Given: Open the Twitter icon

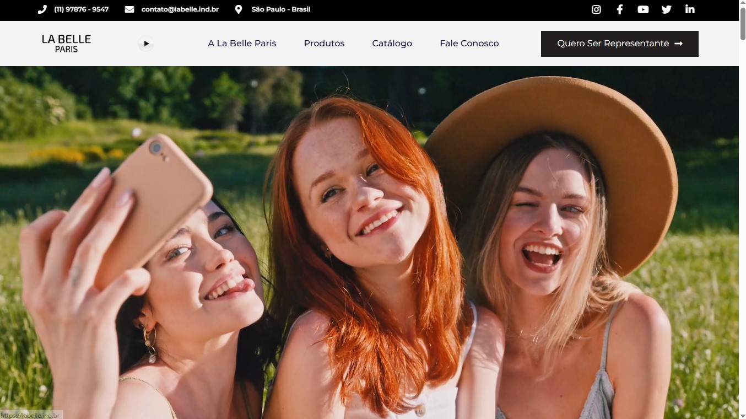Looking at the screenshot, I should 667,9.
